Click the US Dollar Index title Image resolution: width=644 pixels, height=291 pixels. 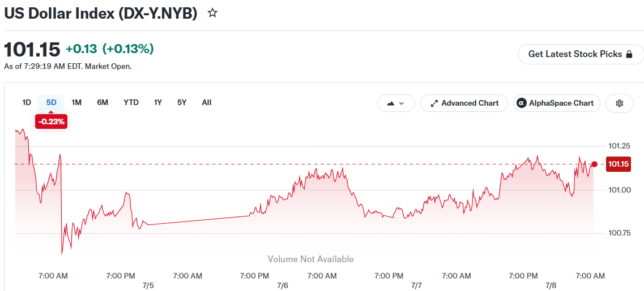[101, 13]
